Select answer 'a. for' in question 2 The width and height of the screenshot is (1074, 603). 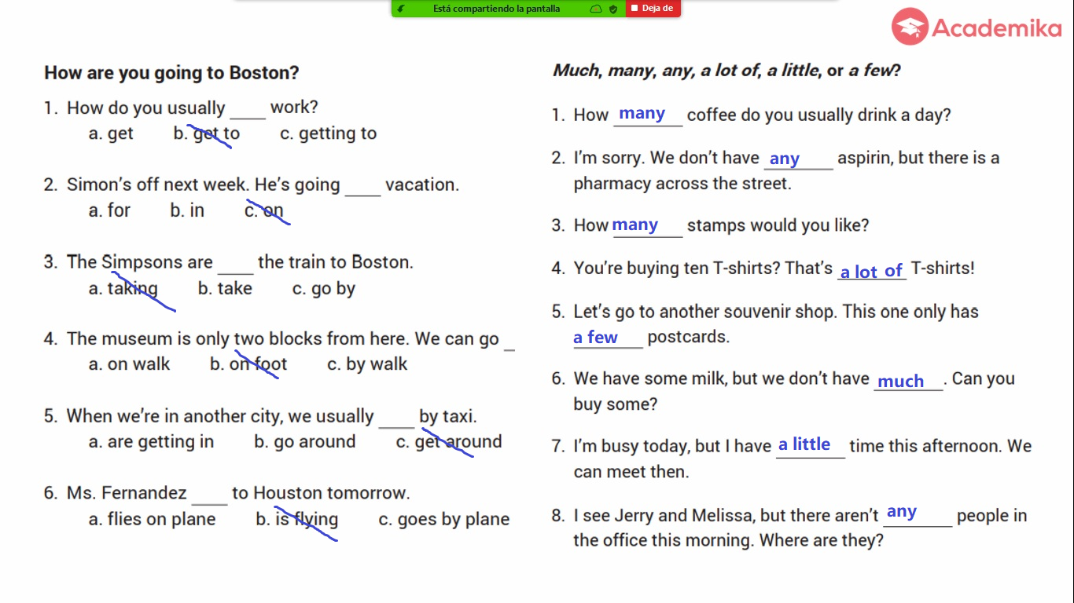point(109,210)
